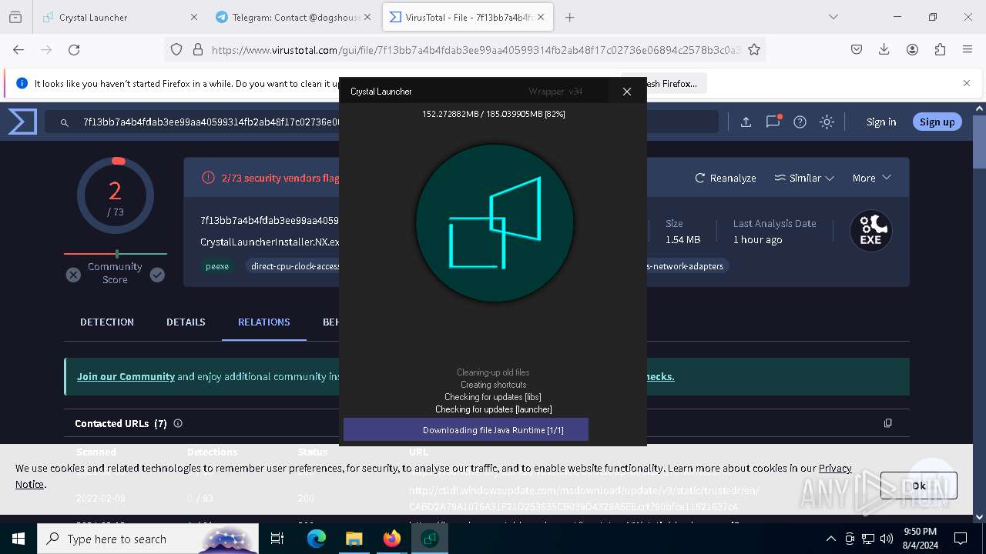Click the taskbar search box

(147, 539)
